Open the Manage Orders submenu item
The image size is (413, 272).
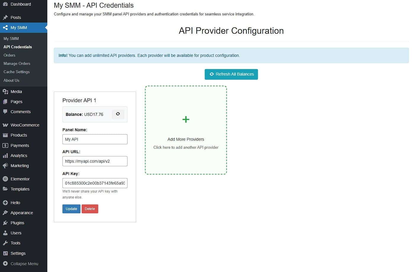pyautogui.click(x=17, y=63)
